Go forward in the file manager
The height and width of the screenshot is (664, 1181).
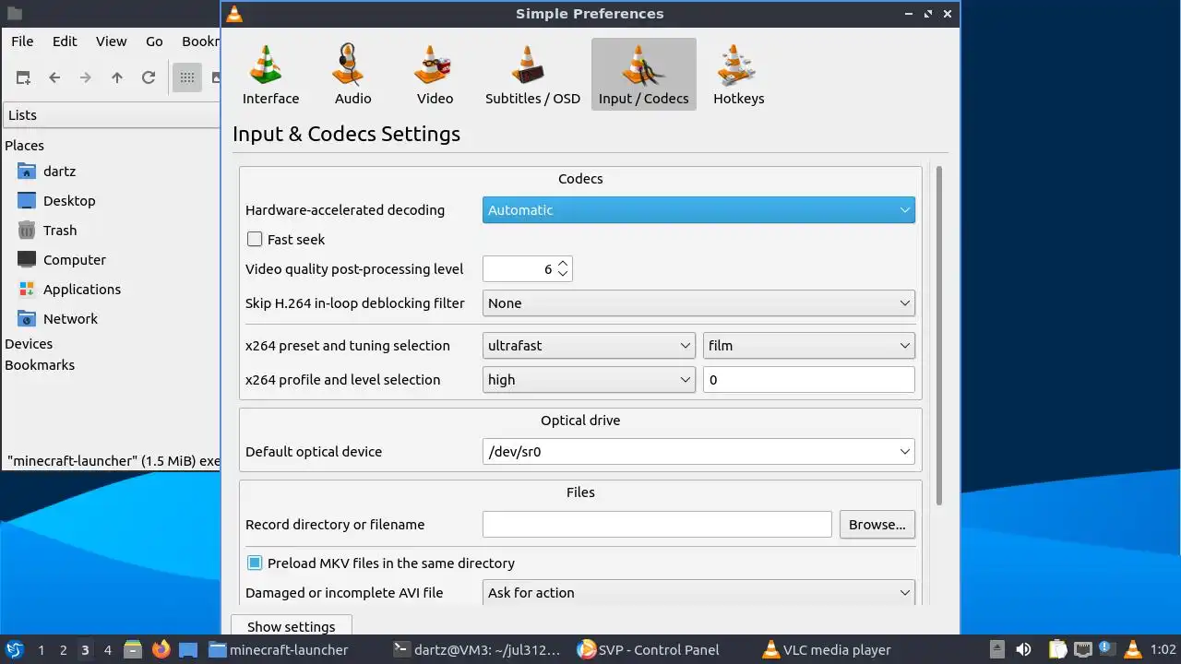pos(86,77)
